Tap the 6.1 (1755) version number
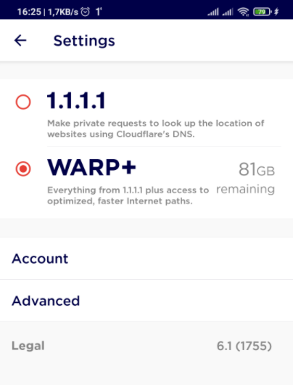Image resolution: width=293 pixels, height=385 pixels. (244, 346)
